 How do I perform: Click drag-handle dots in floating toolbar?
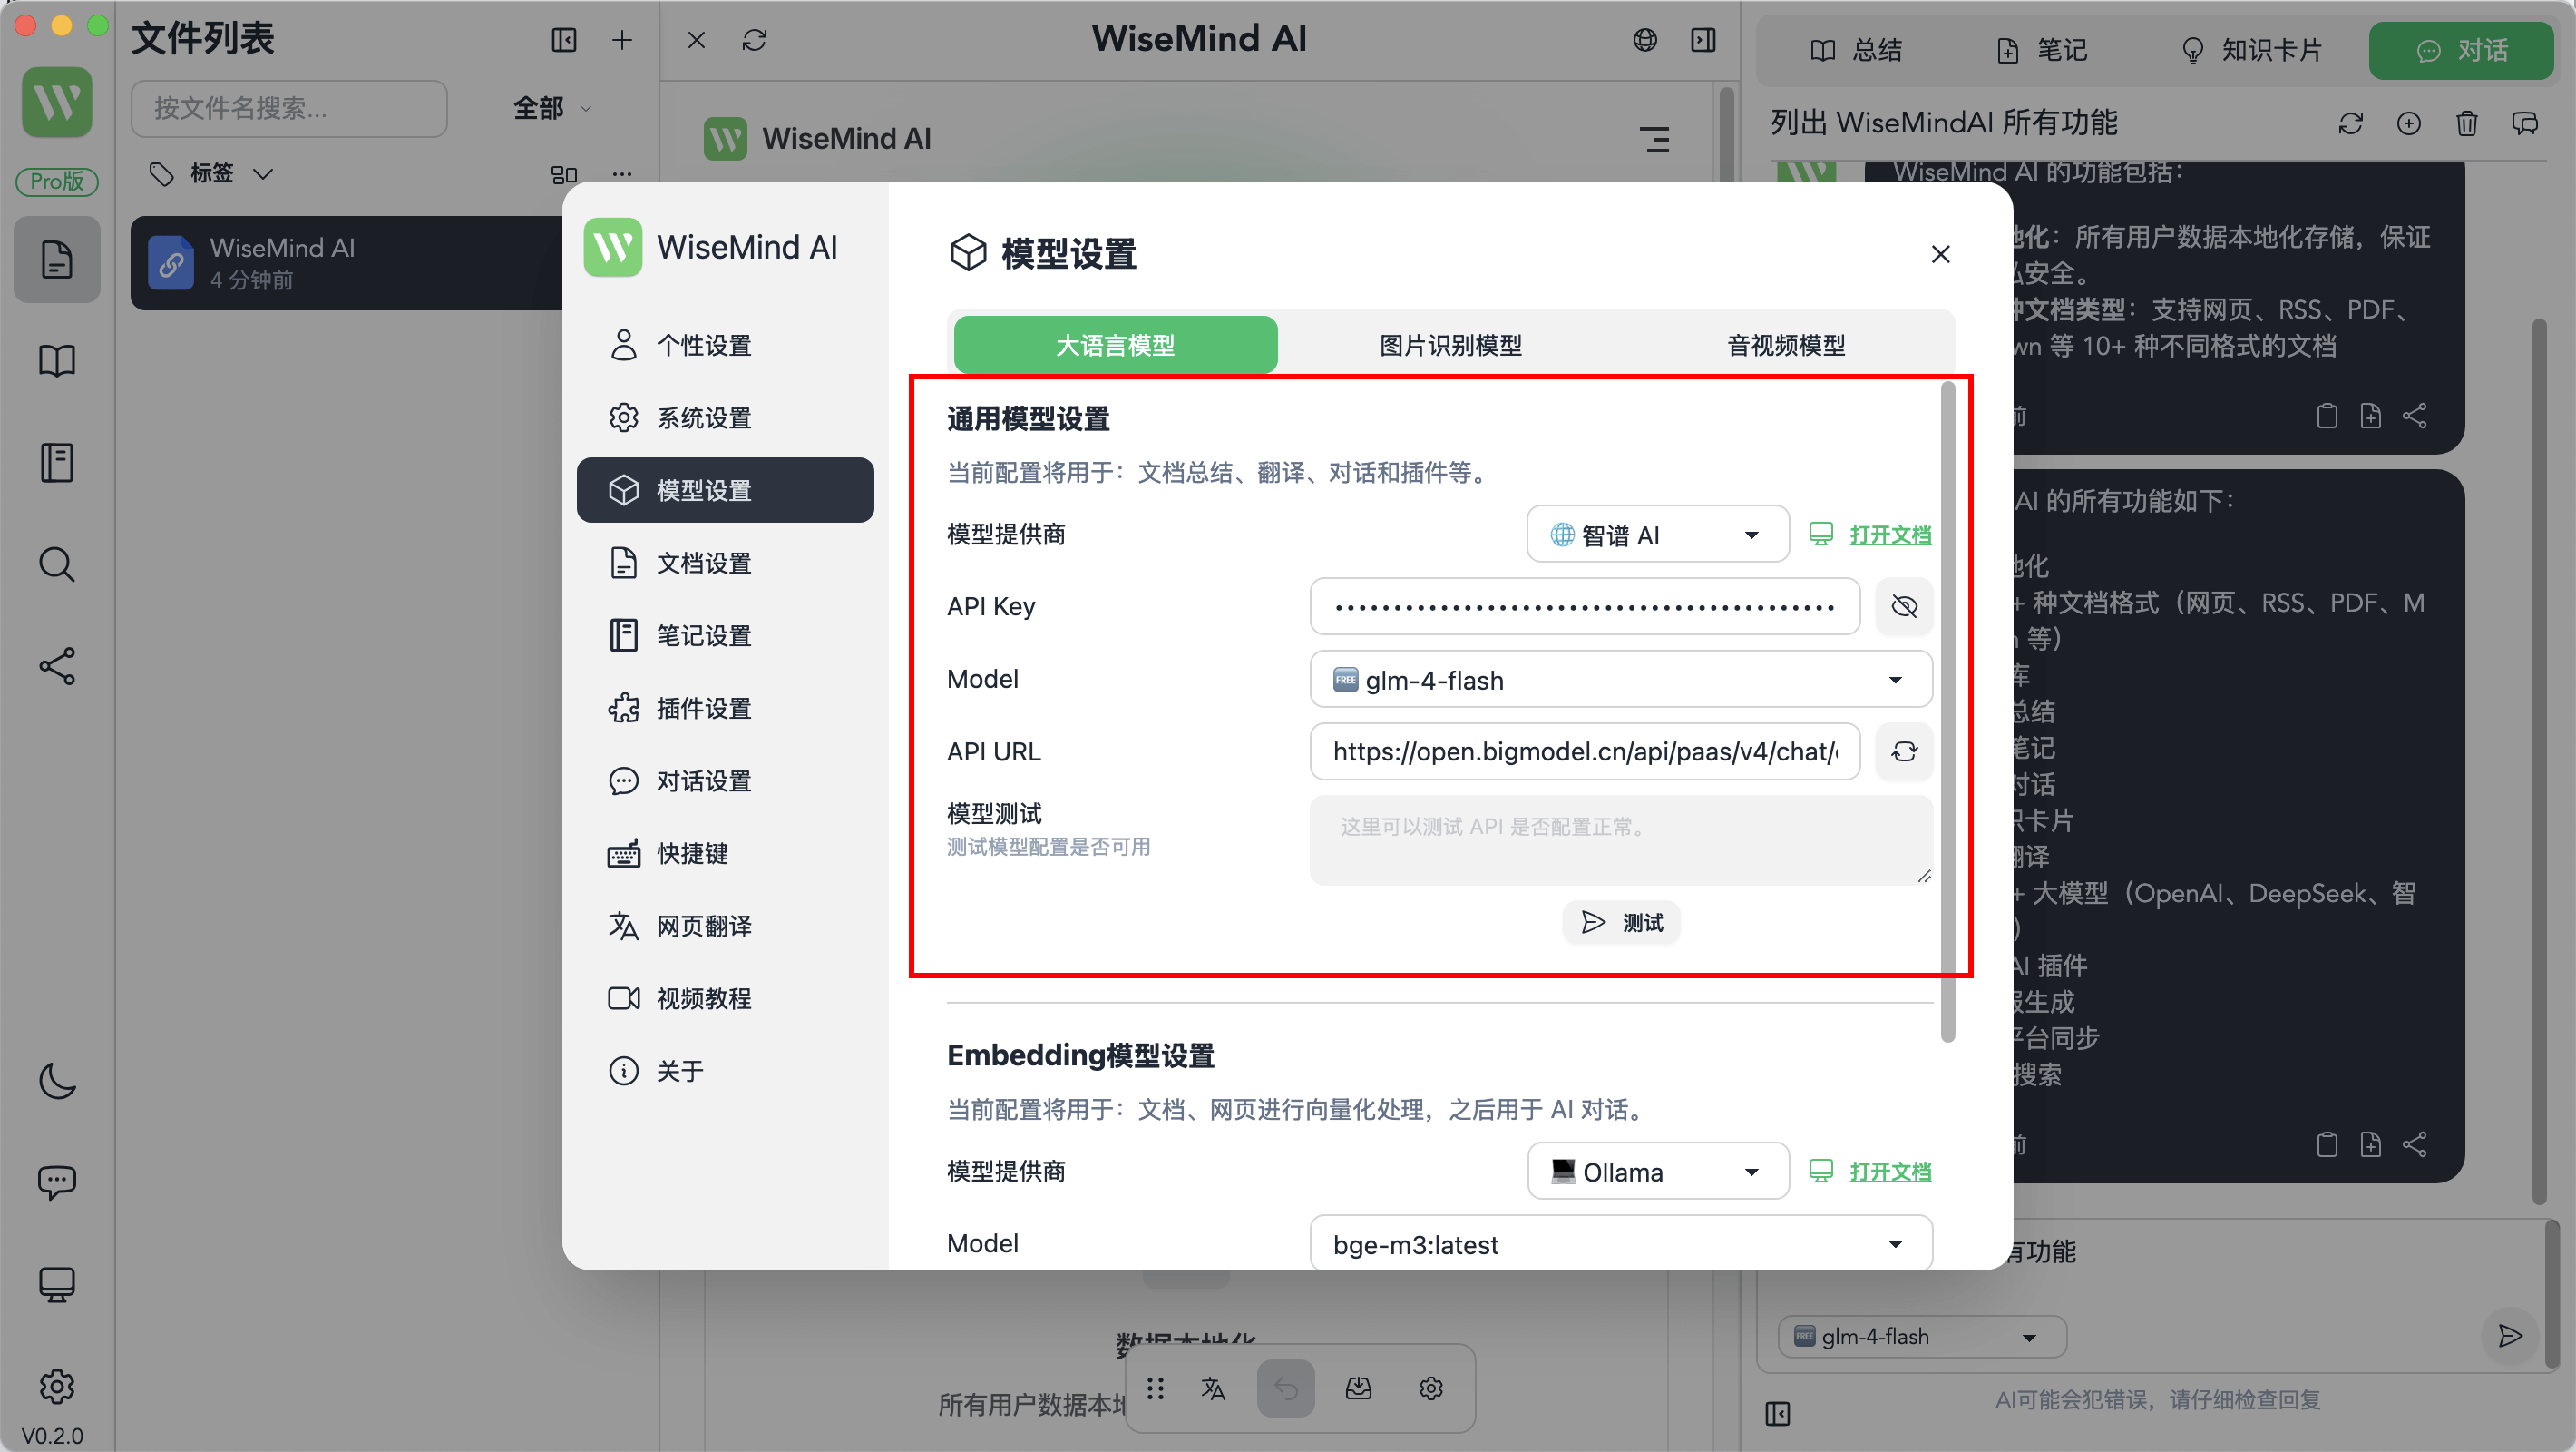(x=1155, y=1388)
